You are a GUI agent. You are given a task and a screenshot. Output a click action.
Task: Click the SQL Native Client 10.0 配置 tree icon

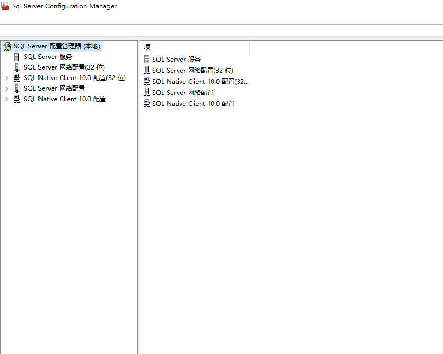17,99
